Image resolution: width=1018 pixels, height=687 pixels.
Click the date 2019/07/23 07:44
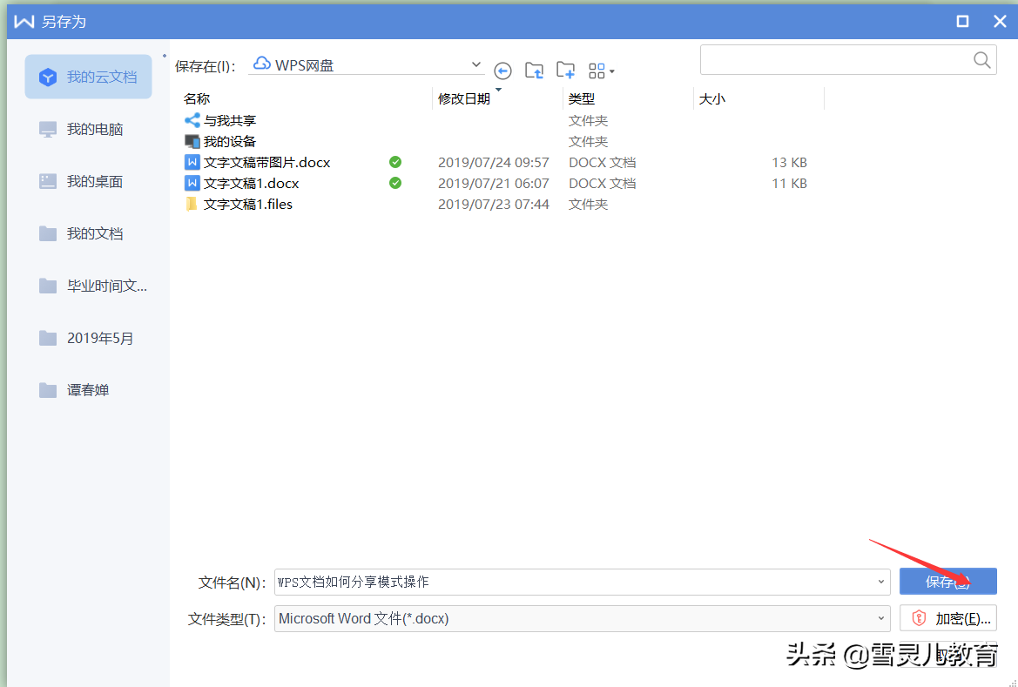(x=494, y=204)
